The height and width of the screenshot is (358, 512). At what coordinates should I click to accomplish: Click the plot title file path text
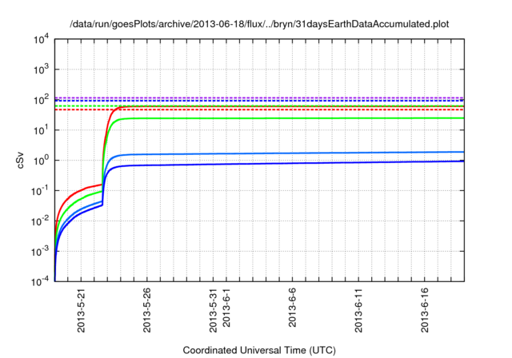tap(259, 24)
